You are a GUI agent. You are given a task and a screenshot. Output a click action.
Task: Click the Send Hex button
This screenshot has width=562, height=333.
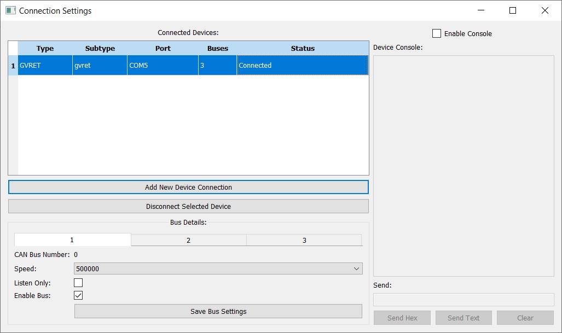(x=402, y=318)
